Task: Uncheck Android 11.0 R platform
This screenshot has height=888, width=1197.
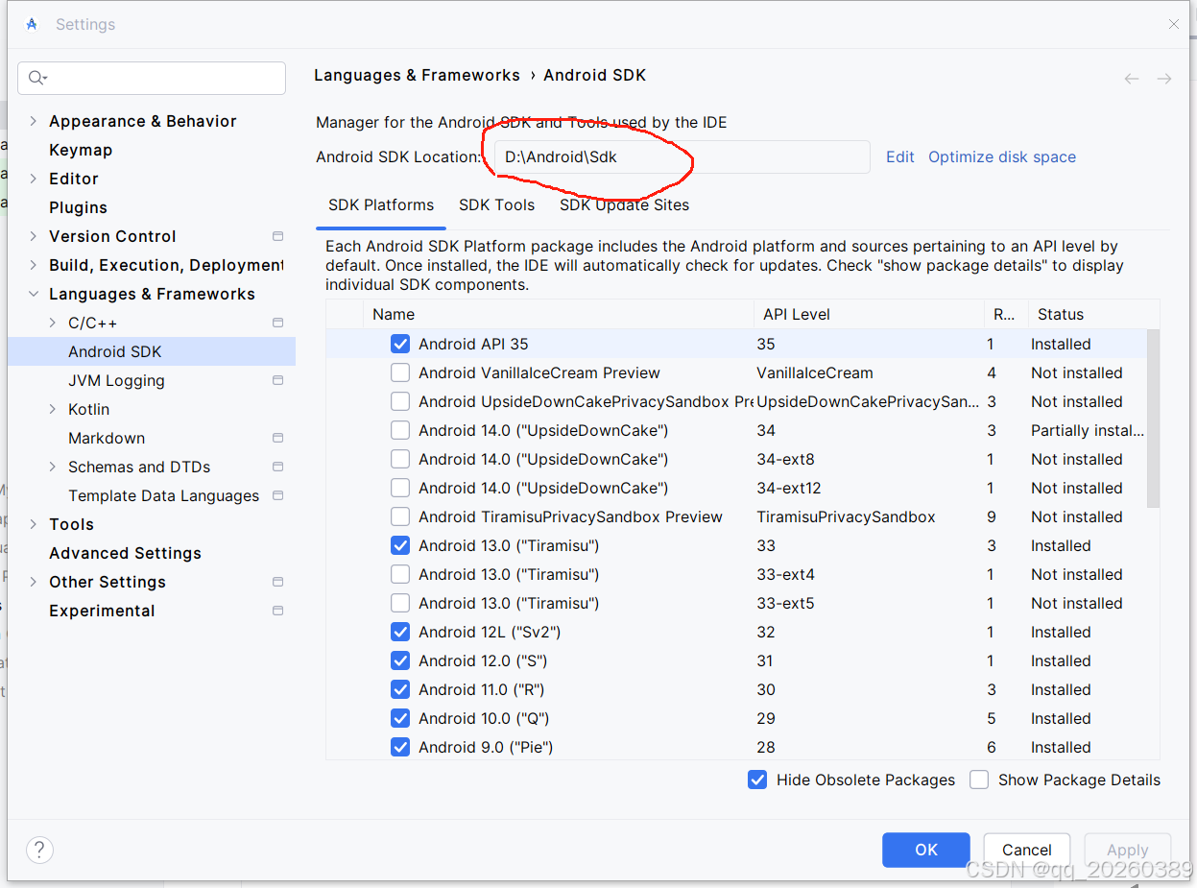Action: click(400, 689)
